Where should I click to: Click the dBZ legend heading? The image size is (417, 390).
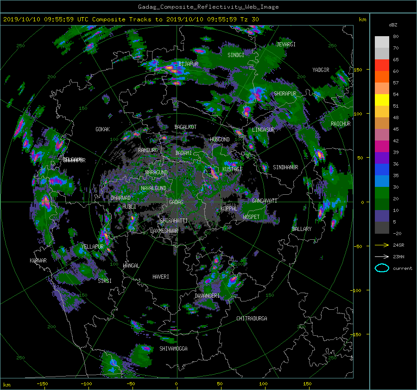393,25
